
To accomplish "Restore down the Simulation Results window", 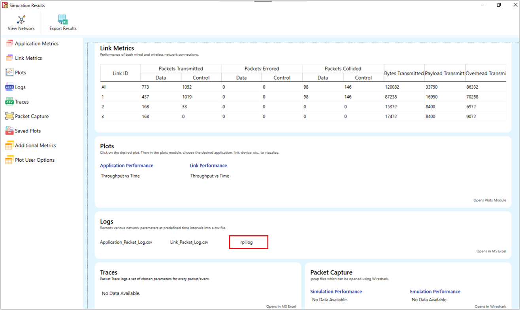I will point(499,5).
